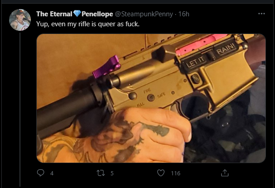Click the reply speech bubble icon
Screen dimensions: 275x188
point(40,173)
